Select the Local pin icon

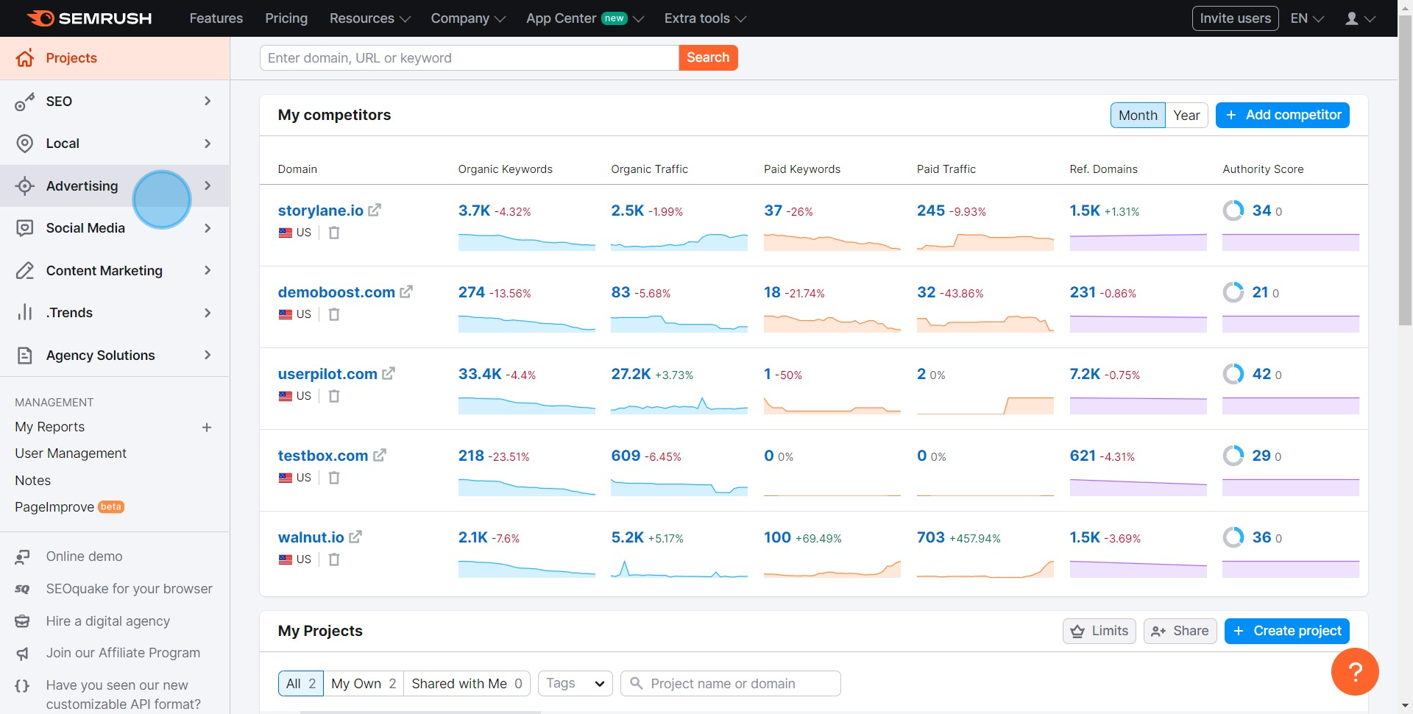point(25,144)
